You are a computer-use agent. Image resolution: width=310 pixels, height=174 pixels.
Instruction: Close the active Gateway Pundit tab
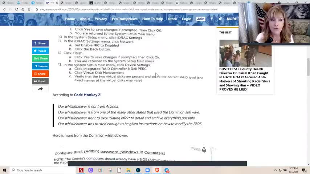(57, 3)
